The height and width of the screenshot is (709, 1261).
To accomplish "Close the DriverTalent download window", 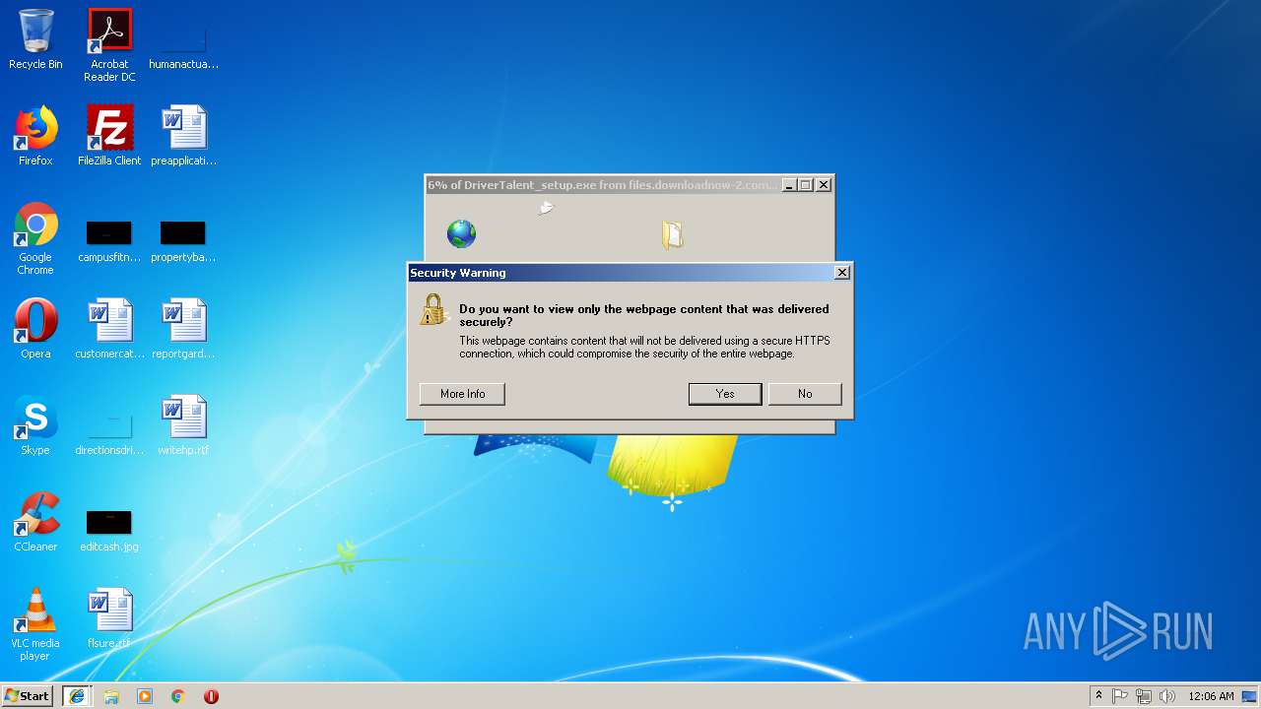I will pos(825,185).
